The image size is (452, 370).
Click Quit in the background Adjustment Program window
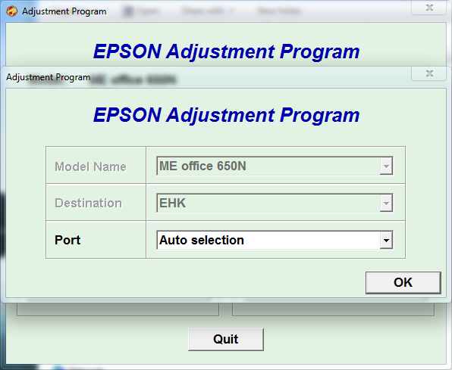click(x=226, y=339)
